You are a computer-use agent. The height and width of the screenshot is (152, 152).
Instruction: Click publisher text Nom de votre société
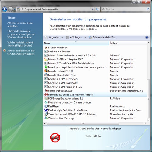[122, 114]
